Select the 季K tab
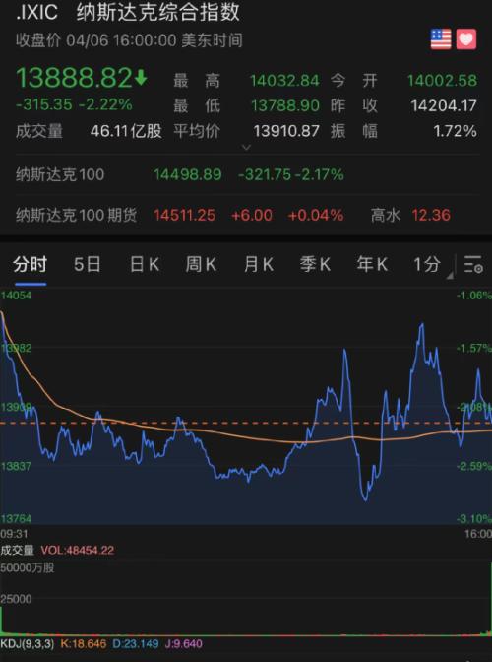Image resolution: width=492 pixels, height=662 pixels. click(315, 265)
